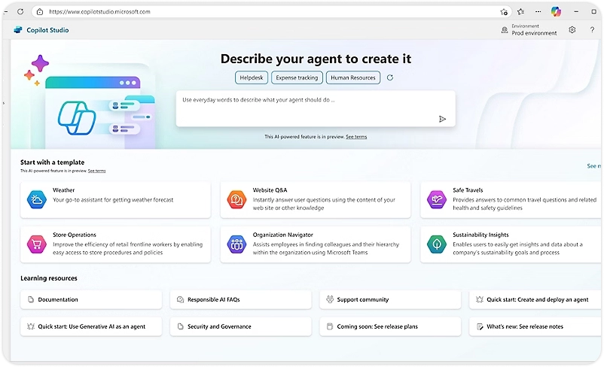Click the Safe Travels template icon

437,199
